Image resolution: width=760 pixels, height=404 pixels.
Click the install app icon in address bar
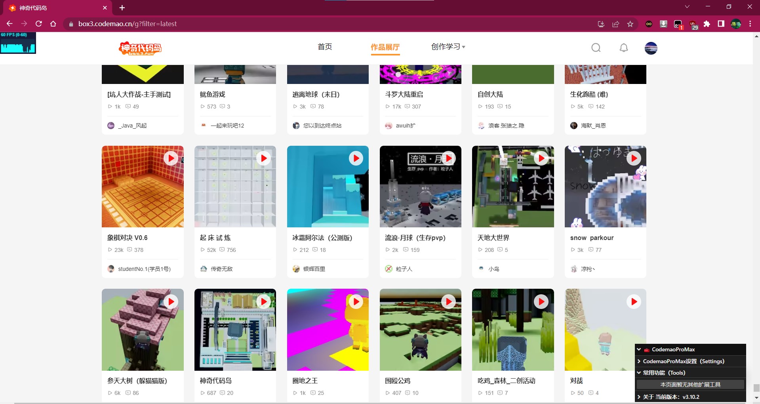[601, 24]
